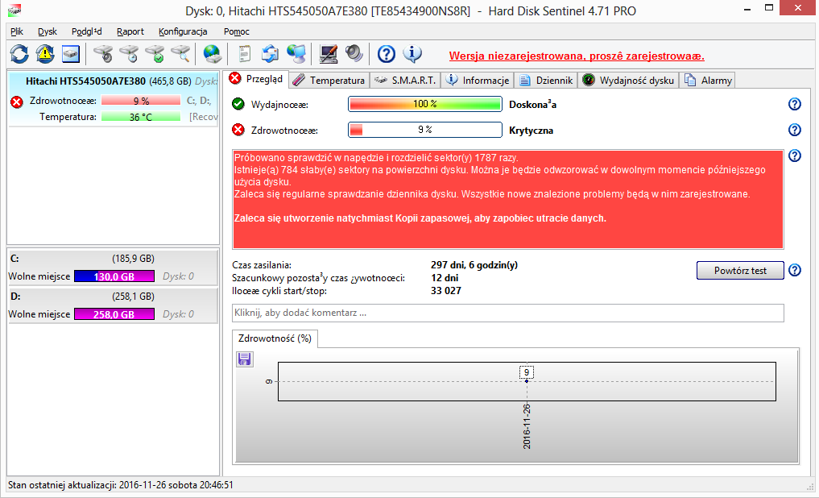Select the Zdrowotność (%) graph tab

tap(275, 338)
